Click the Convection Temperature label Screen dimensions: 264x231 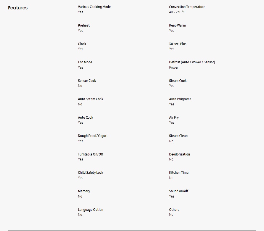click(x=187, y=7)
